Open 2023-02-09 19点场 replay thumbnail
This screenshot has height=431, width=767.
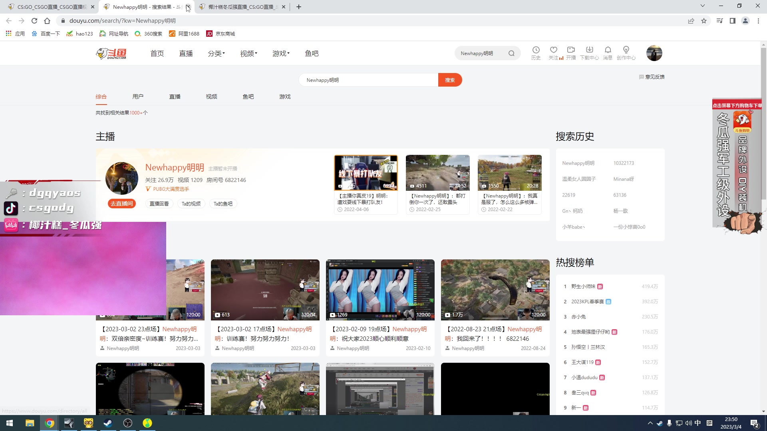coord(380,290)
